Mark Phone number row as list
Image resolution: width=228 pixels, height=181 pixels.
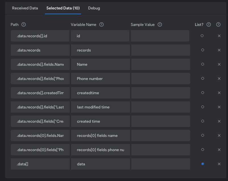pyautogui.click(x=202, y=79)
